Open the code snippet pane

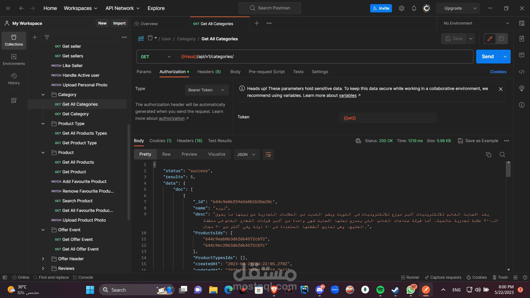coord(522,72)
